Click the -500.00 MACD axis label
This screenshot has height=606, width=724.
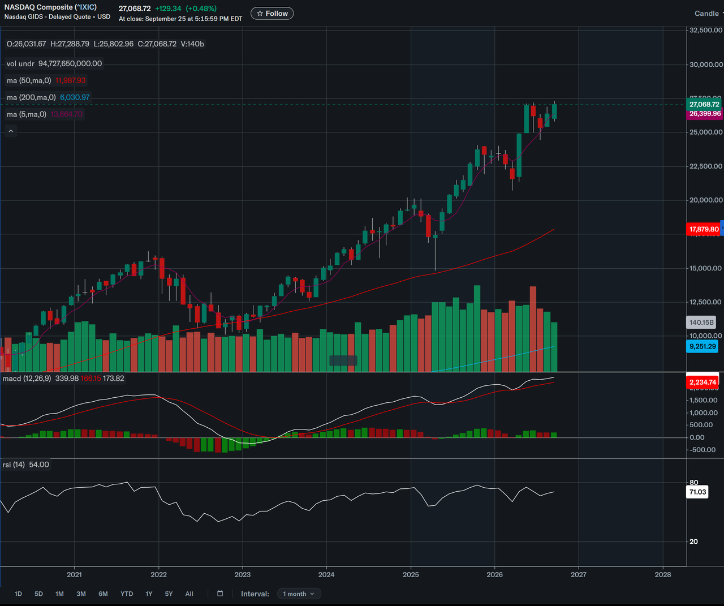coord(702,450)
